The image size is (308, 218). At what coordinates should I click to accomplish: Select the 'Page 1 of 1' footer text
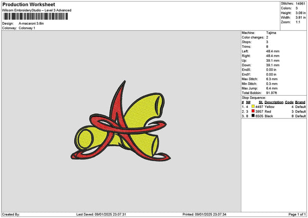(x=297, y=214)
